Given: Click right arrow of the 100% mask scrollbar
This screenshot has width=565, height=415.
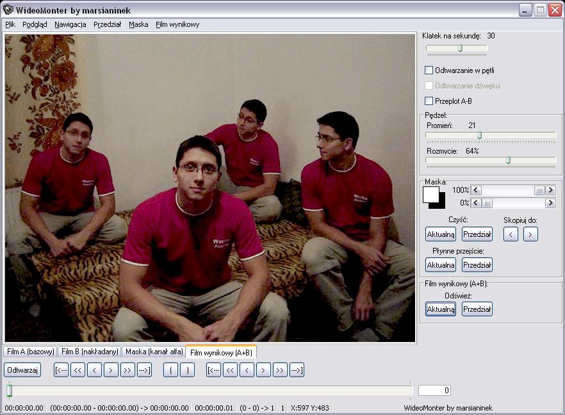Looking at the screenshot, I should (x=550, y=190).
